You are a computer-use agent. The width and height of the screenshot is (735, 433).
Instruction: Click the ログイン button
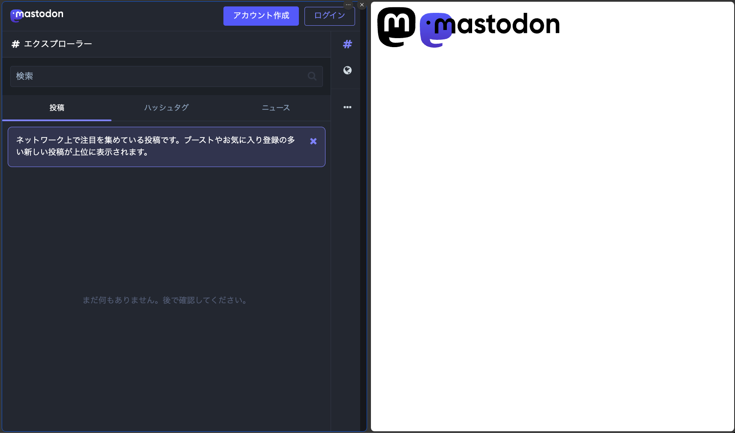click(x=330, y=16)
